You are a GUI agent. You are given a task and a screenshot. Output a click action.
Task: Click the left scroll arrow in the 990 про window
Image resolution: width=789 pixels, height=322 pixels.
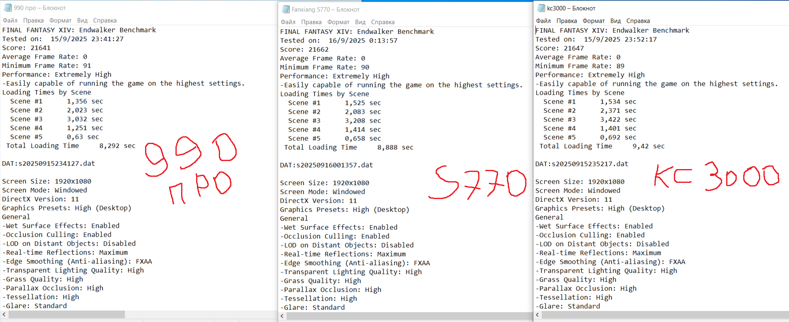[x=4, y=314]
